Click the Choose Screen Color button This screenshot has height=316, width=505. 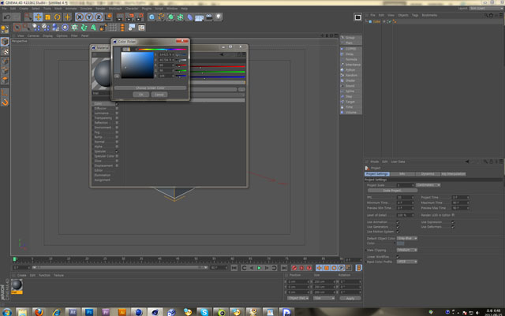(150, 87)
